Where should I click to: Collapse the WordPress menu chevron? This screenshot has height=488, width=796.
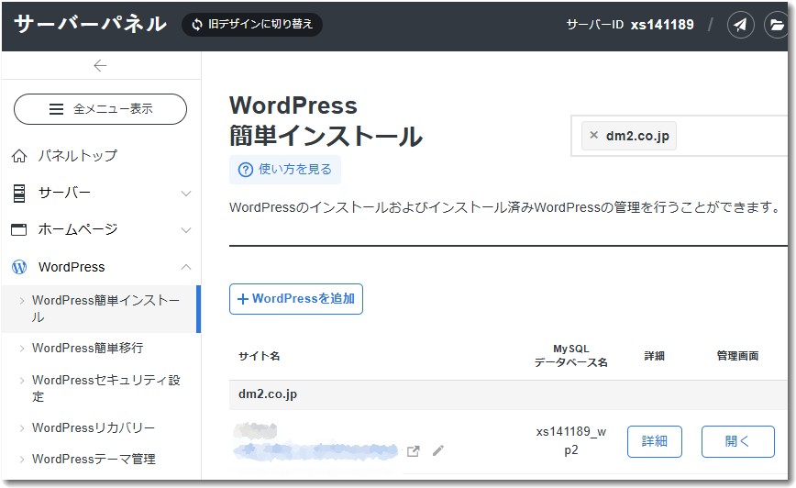tap(186, 267)
